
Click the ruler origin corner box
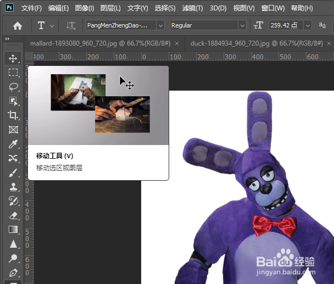pyautogui.click(x=29, y=57)
